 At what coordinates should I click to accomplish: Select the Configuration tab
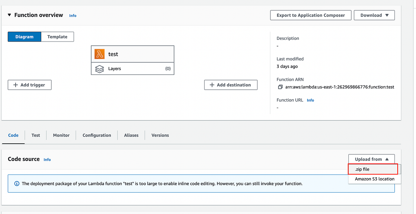click(96, 135)
